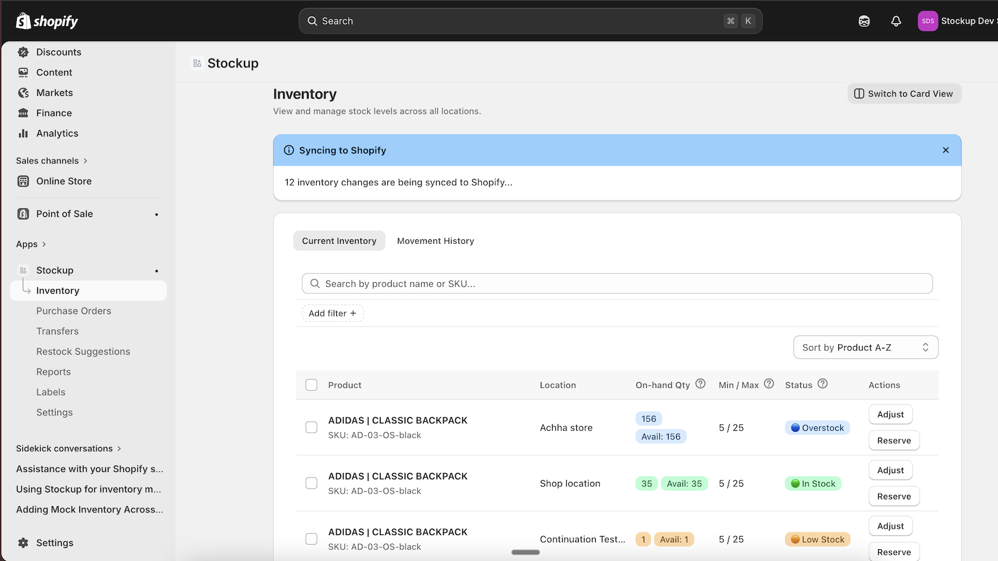This screenshot has width=998, height=561.
Task: Open Purchase Orders in Stockup menu
Action: point(74,311)
